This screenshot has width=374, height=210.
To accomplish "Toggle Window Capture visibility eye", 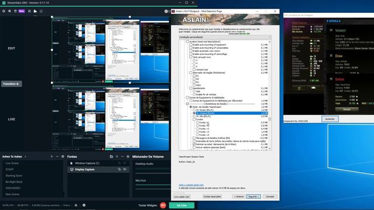I will pyautogui.click(x=124, y=163).
